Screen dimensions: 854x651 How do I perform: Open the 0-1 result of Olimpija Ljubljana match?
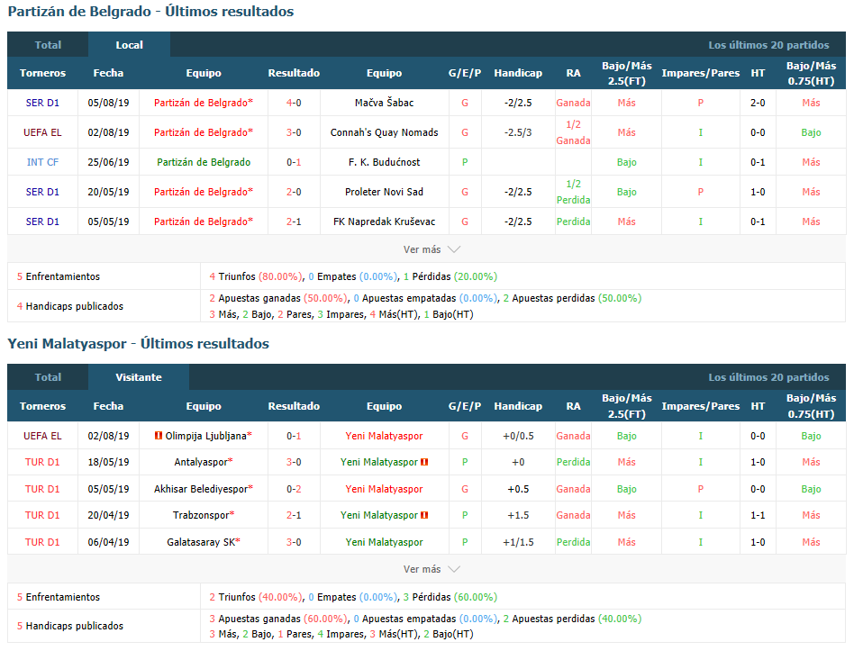[x=294, y=436]
